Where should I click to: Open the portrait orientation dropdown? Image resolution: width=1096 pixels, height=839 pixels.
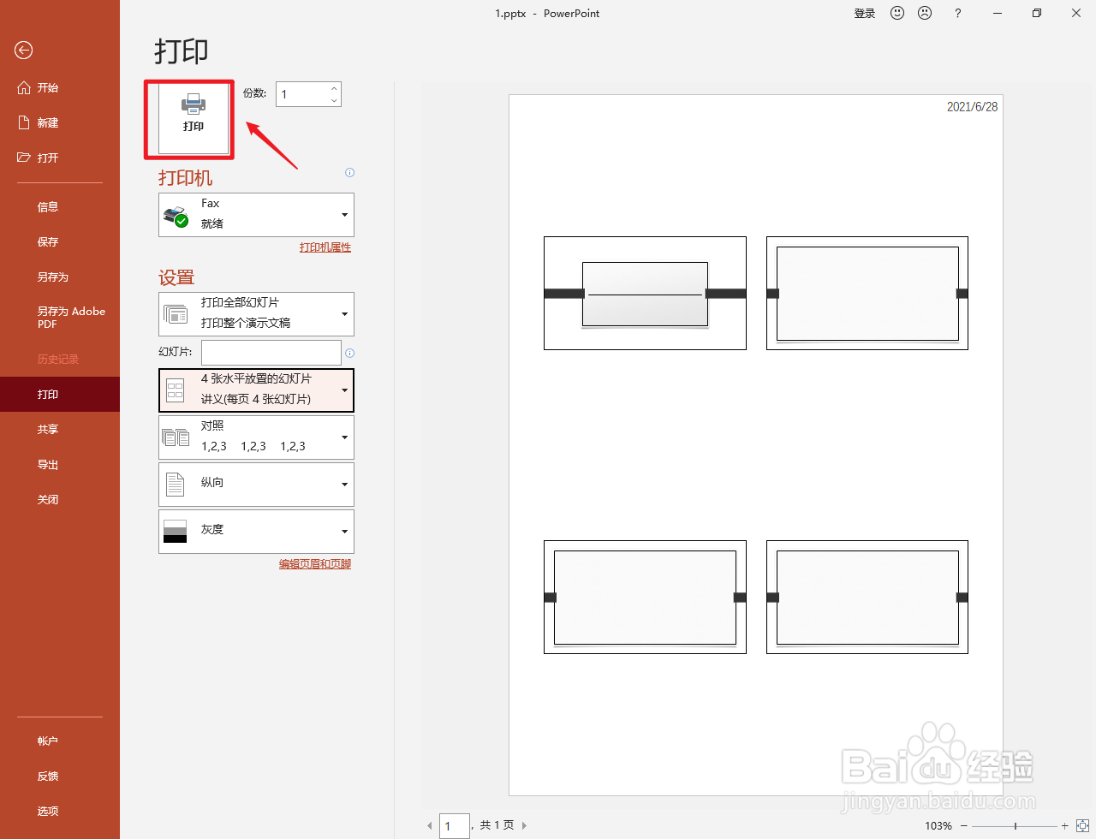click(256, 484)
